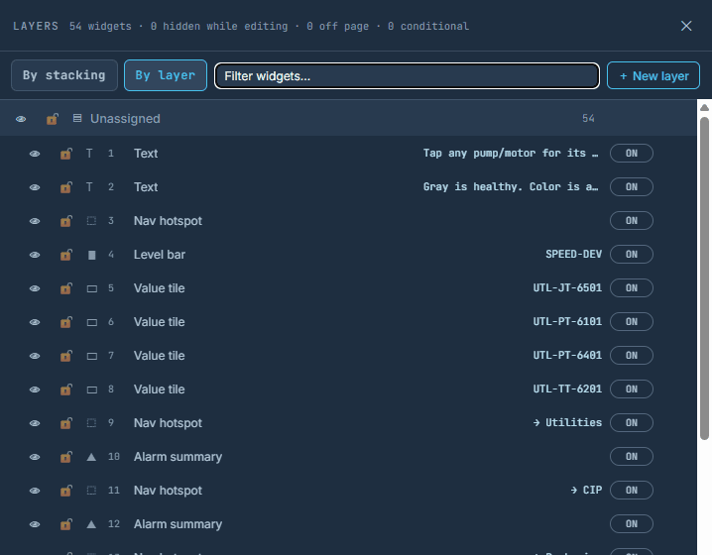Toggle ON switch for UTL-PT-6101
The width and height of the screenshot is (712, 555).
[631, 321]
